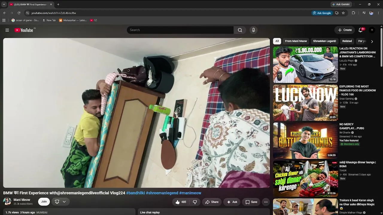Bookmark this page with the star icon
The width and height of the screenshot is (383, 215).
point(343,13)
